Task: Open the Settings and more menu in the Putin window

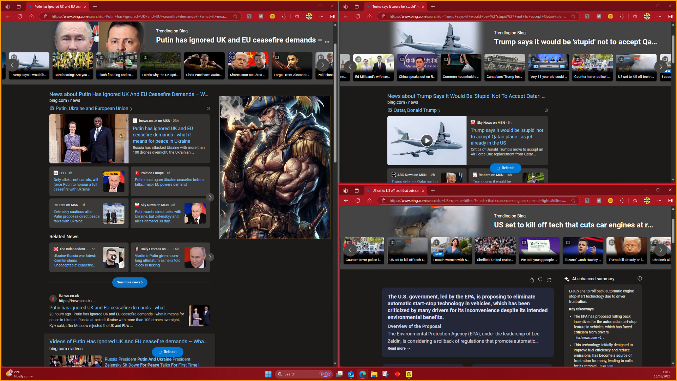Action: pos(321,16)
